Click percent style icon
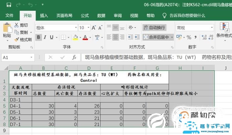Screen dimensions: 232x135 pyautogui.click(x=189, y=37)
